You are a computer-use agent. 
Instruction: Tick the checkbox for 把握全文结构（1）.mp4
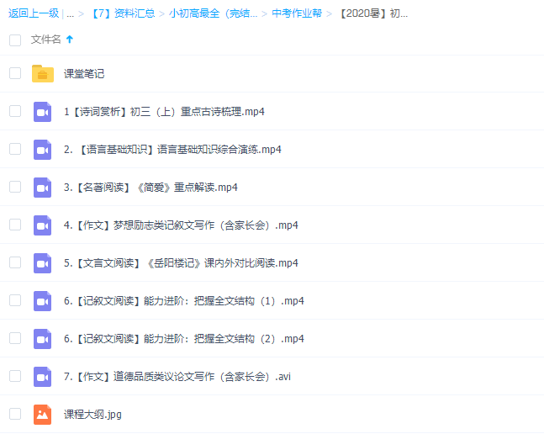(15, 300)
